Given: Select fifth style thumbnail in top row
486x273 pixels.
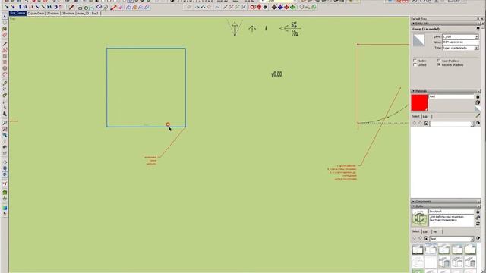Looking at the screenshot, I should pyautogui.click(x=470, y=249).
